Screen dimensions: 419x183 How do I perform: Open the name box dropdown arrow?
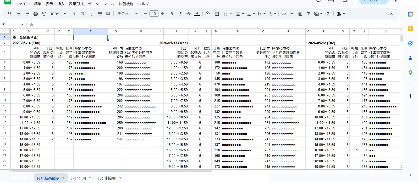pyautogui.click(x=22, y=25)
